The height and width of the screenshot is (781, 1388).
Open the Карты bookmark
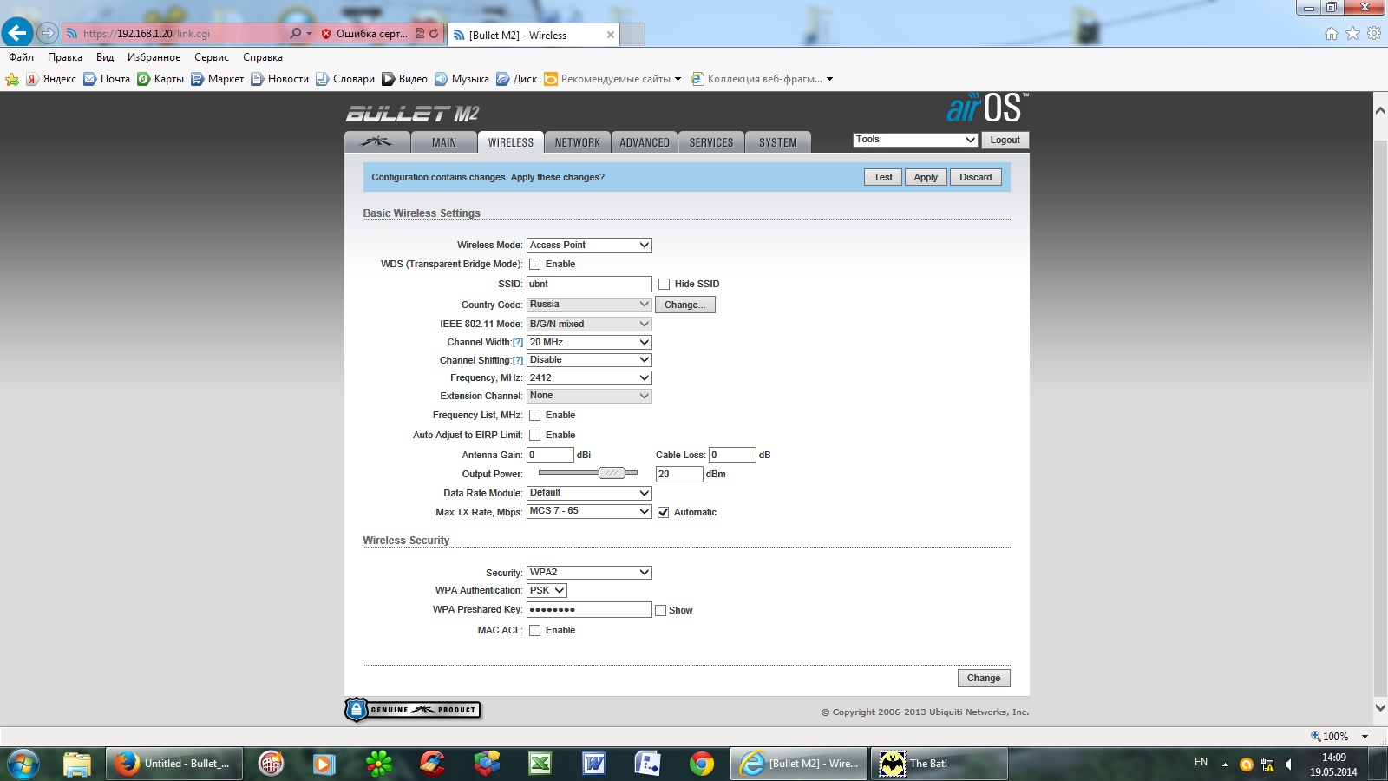pyautogui.click(x=160, y=79)
